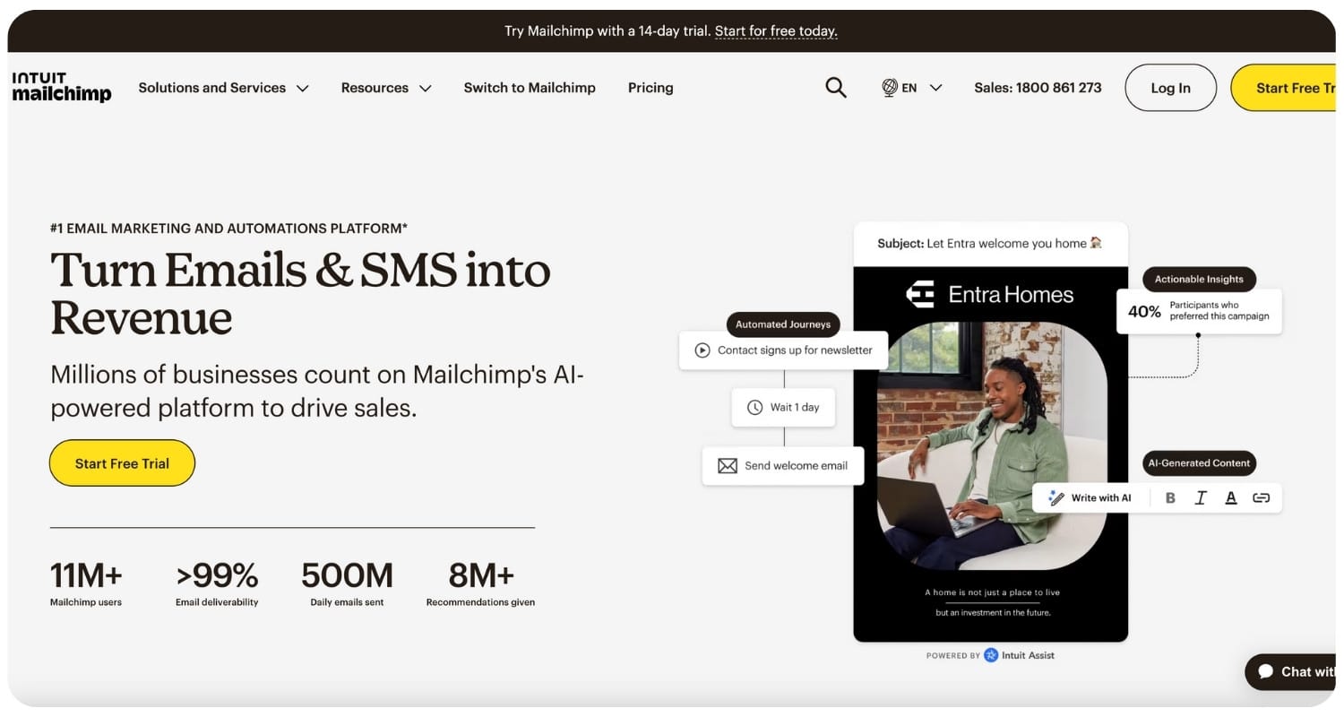The image size is (1344, 717).
Task: Click the underline formatting icon
Action: pyautogui.click(x=1231, y=497)
